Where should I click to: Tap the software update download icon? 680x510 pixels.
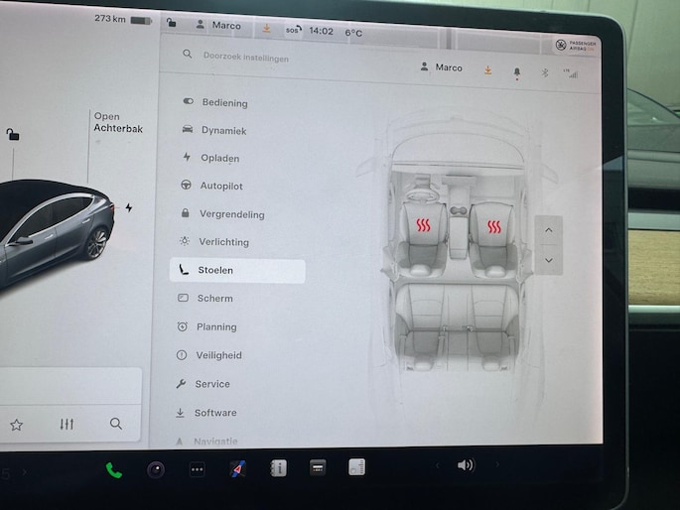point(487,69)
